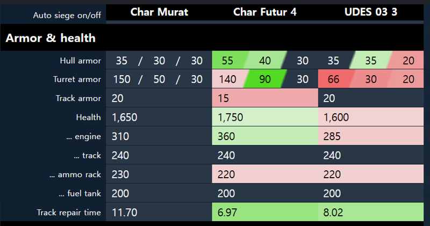
Task: Click the Health row label
Action: pyautogui.click(x=88, y=117)
